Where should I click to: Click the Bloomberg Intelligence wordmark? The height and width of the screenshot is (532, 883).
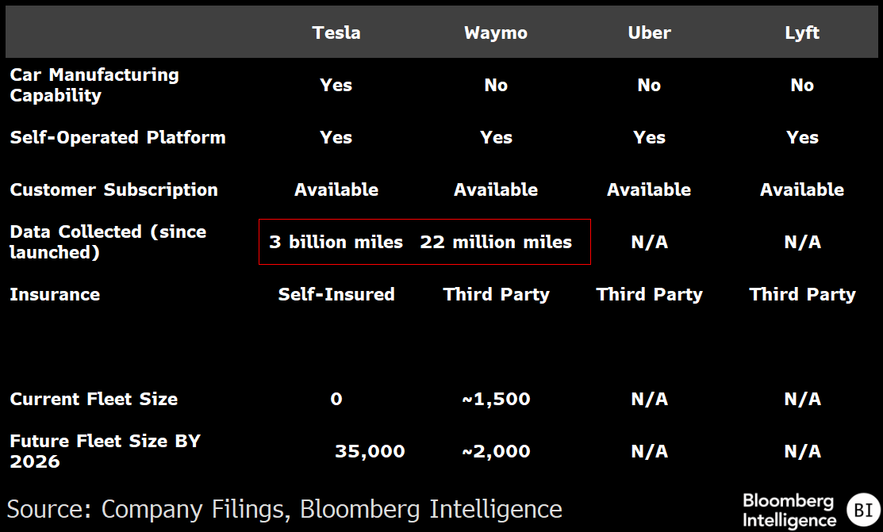pos(789,510)
